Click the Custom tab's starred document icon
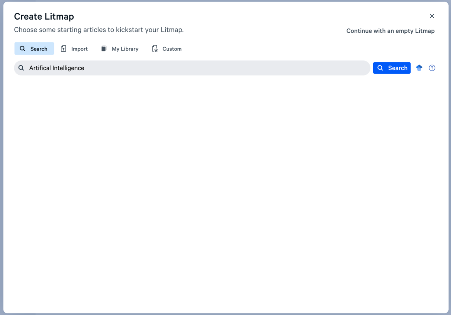This screenshot has width=451, height=315. (x=155, y=49)
